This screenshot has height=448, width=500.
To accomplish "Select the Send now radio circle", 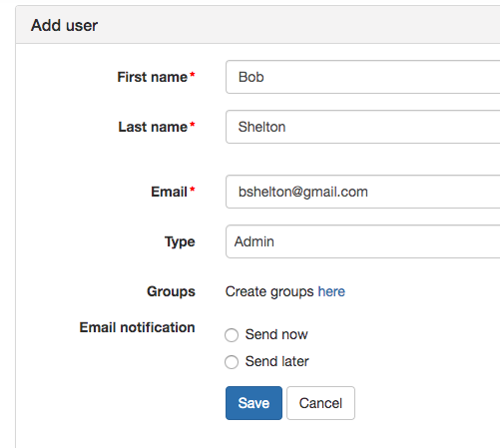I will point(232,335).
